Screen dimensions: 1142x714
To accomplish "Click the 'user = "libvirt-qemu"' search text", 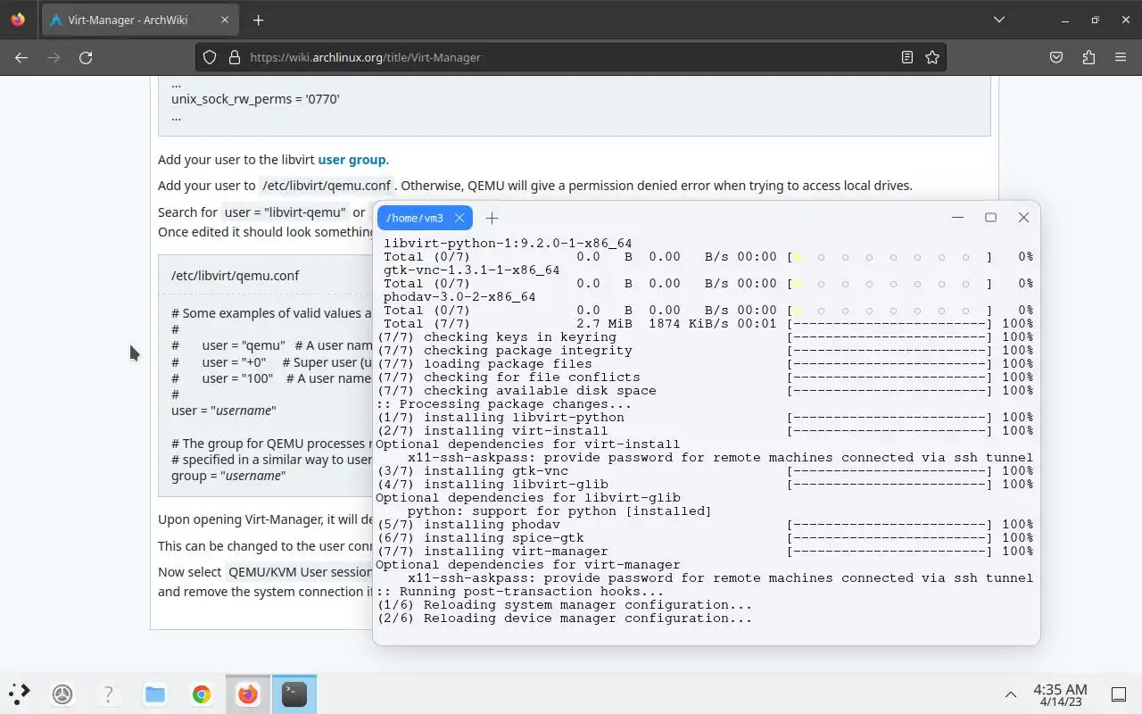I will click(x=285, y=212).
